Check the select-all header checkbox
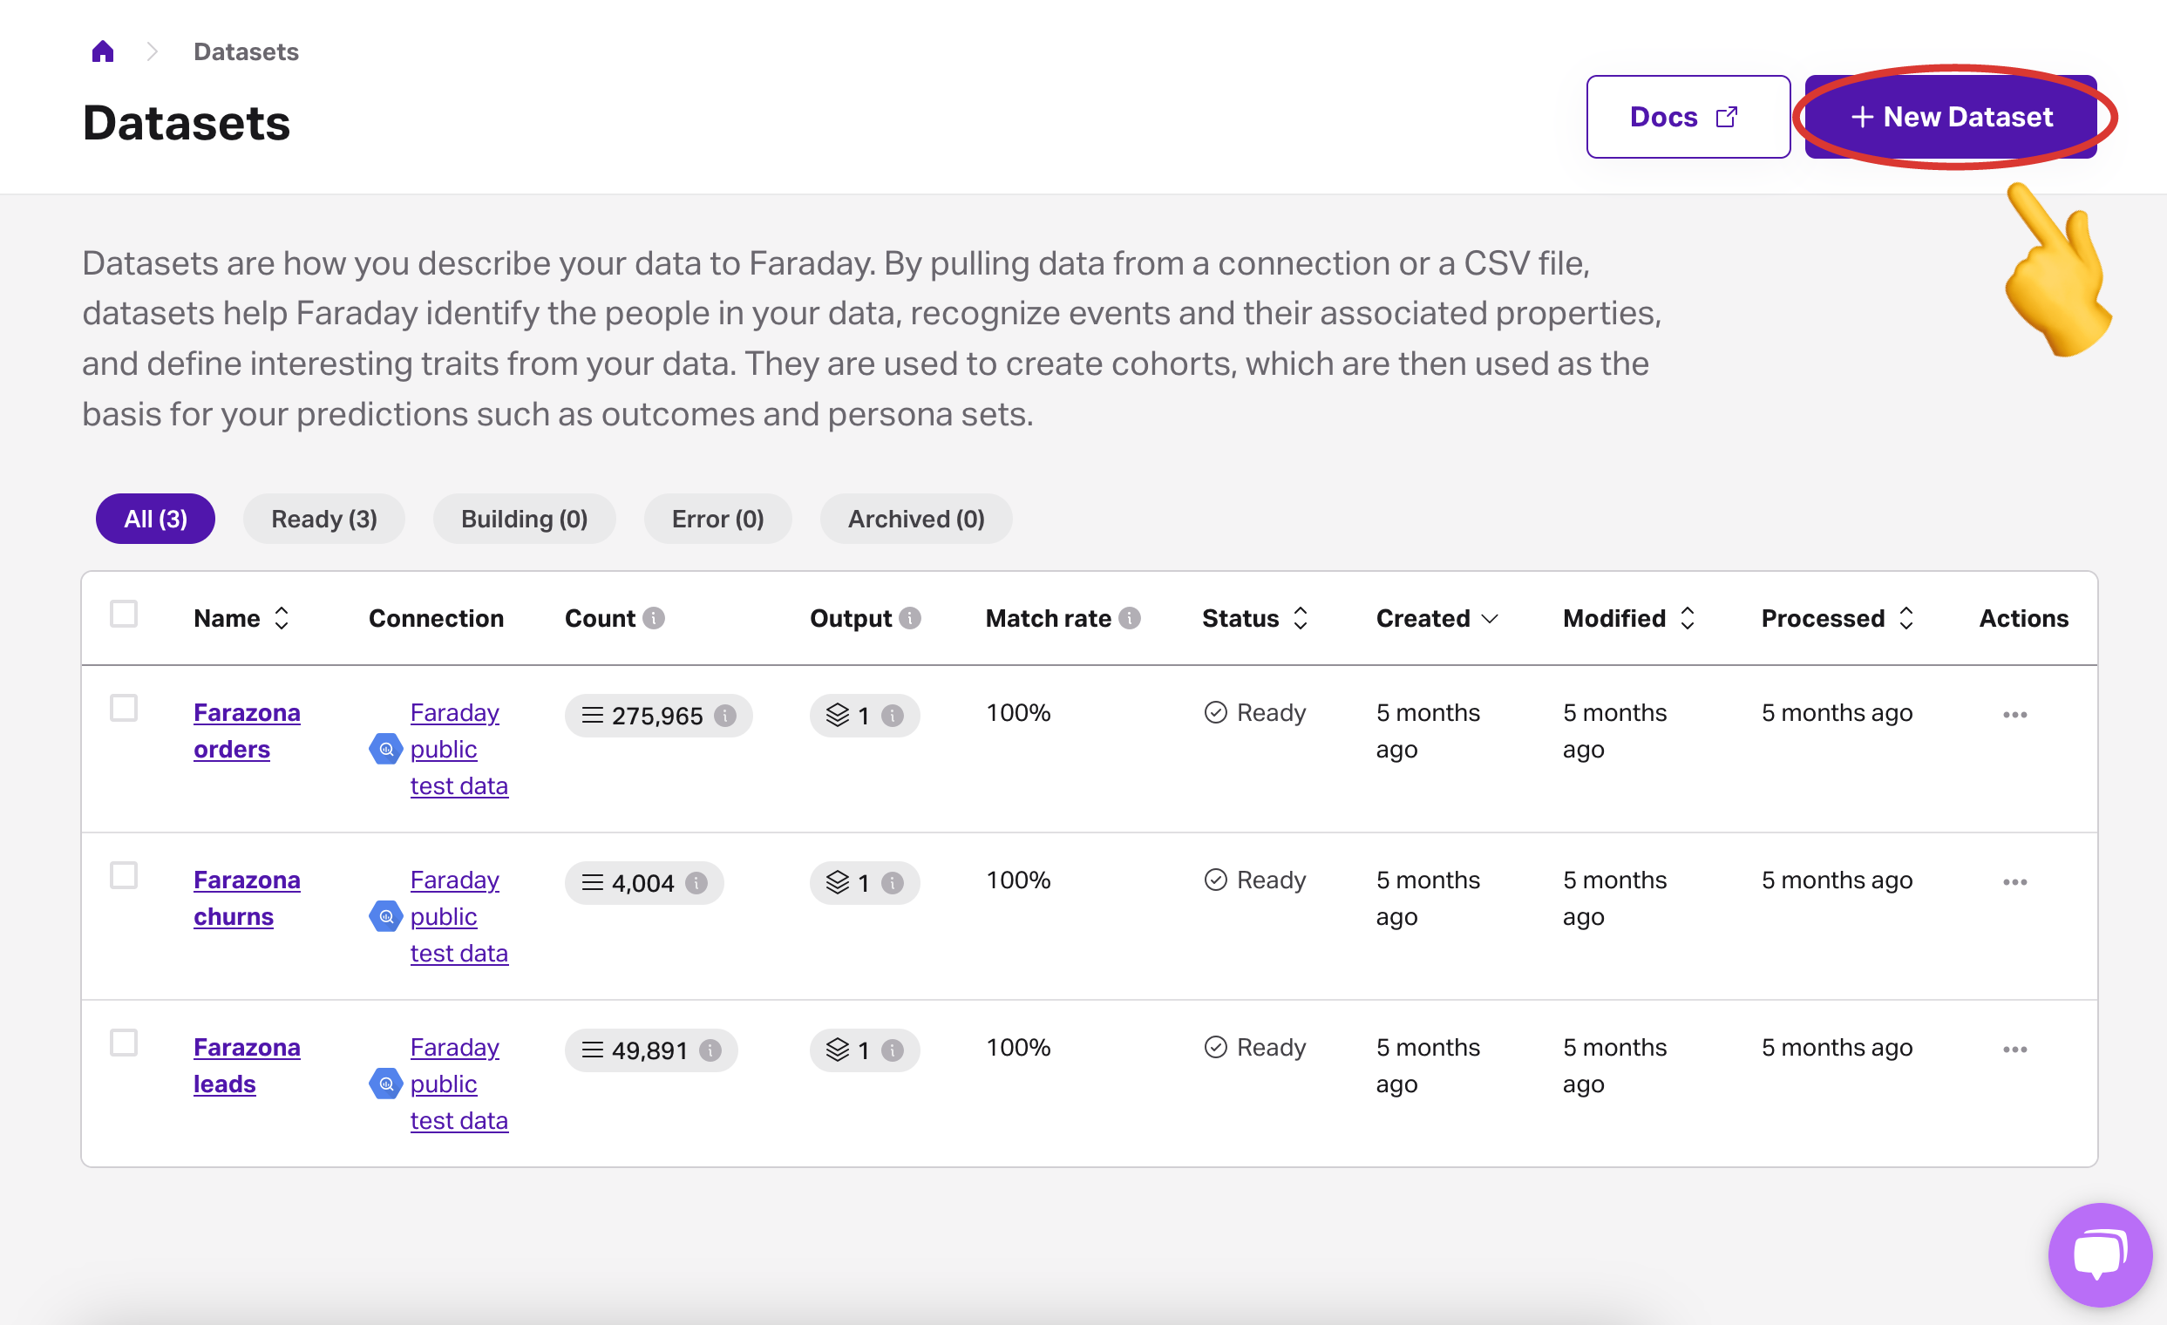Image resolution: width=2167 pixels, height=1325 pixels. click(x=124, y=614)
